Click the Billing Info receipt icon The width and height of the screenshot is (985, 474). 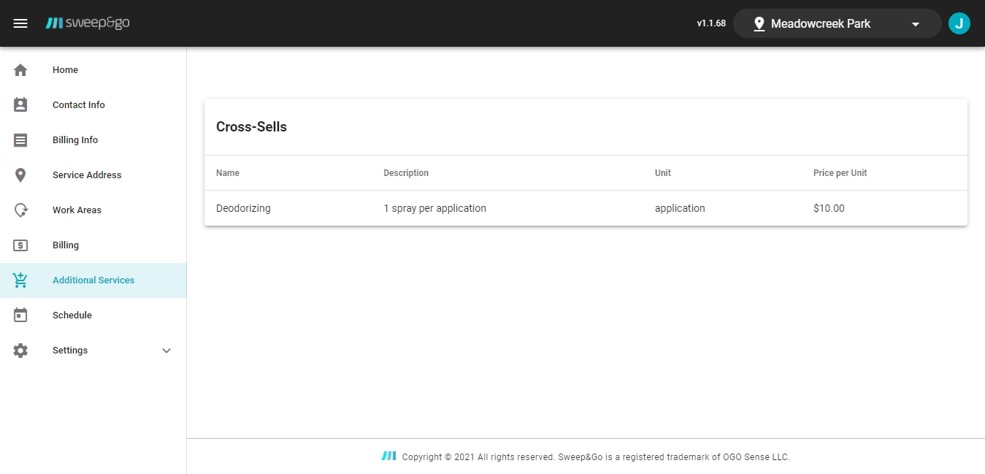[20, 140]
